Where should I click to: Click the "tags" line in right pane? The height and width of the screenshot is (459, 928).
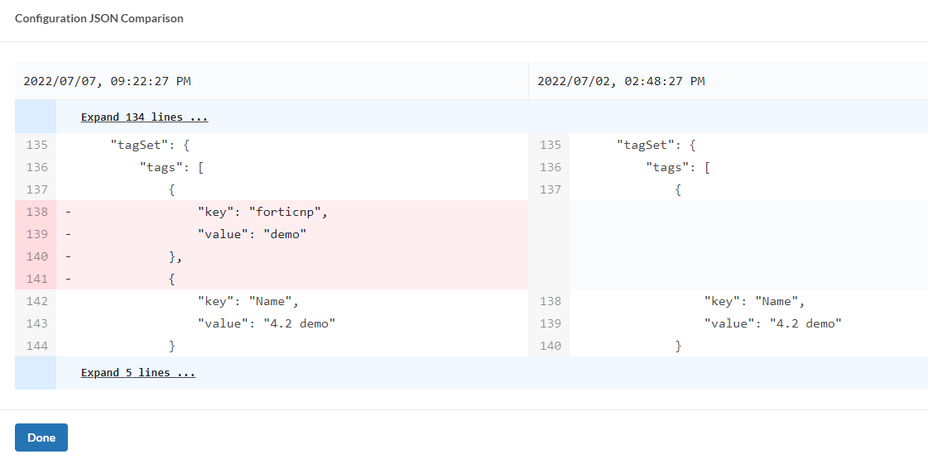(x=678, y=167)
